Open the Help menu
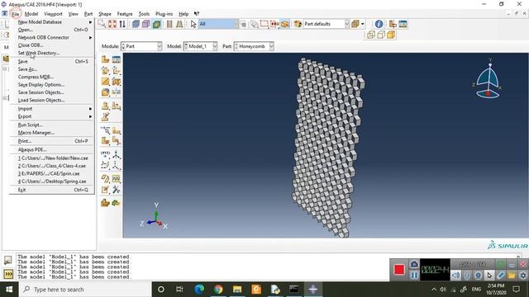This screenshot has height=297, width=529. [x=183, y=14]
